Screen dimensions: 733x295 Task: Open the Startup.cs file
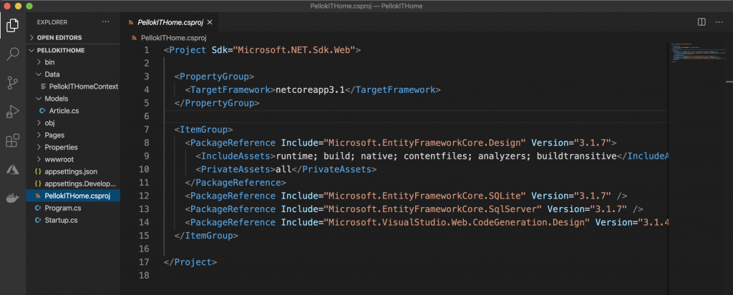coord(60,220)
